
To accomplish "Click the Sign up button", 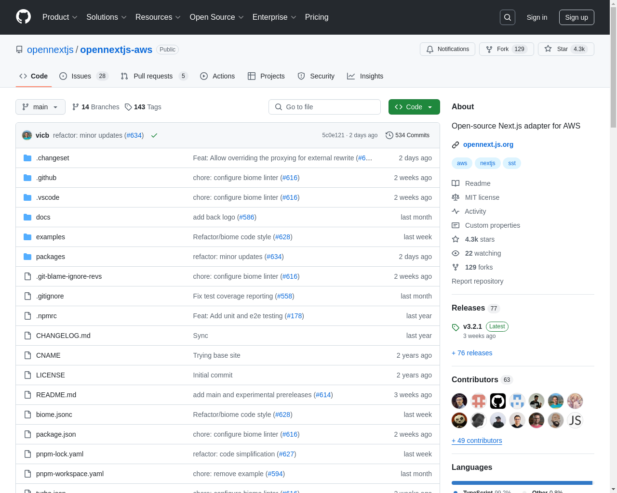I will pyautogui.click(x=577, y=17).
